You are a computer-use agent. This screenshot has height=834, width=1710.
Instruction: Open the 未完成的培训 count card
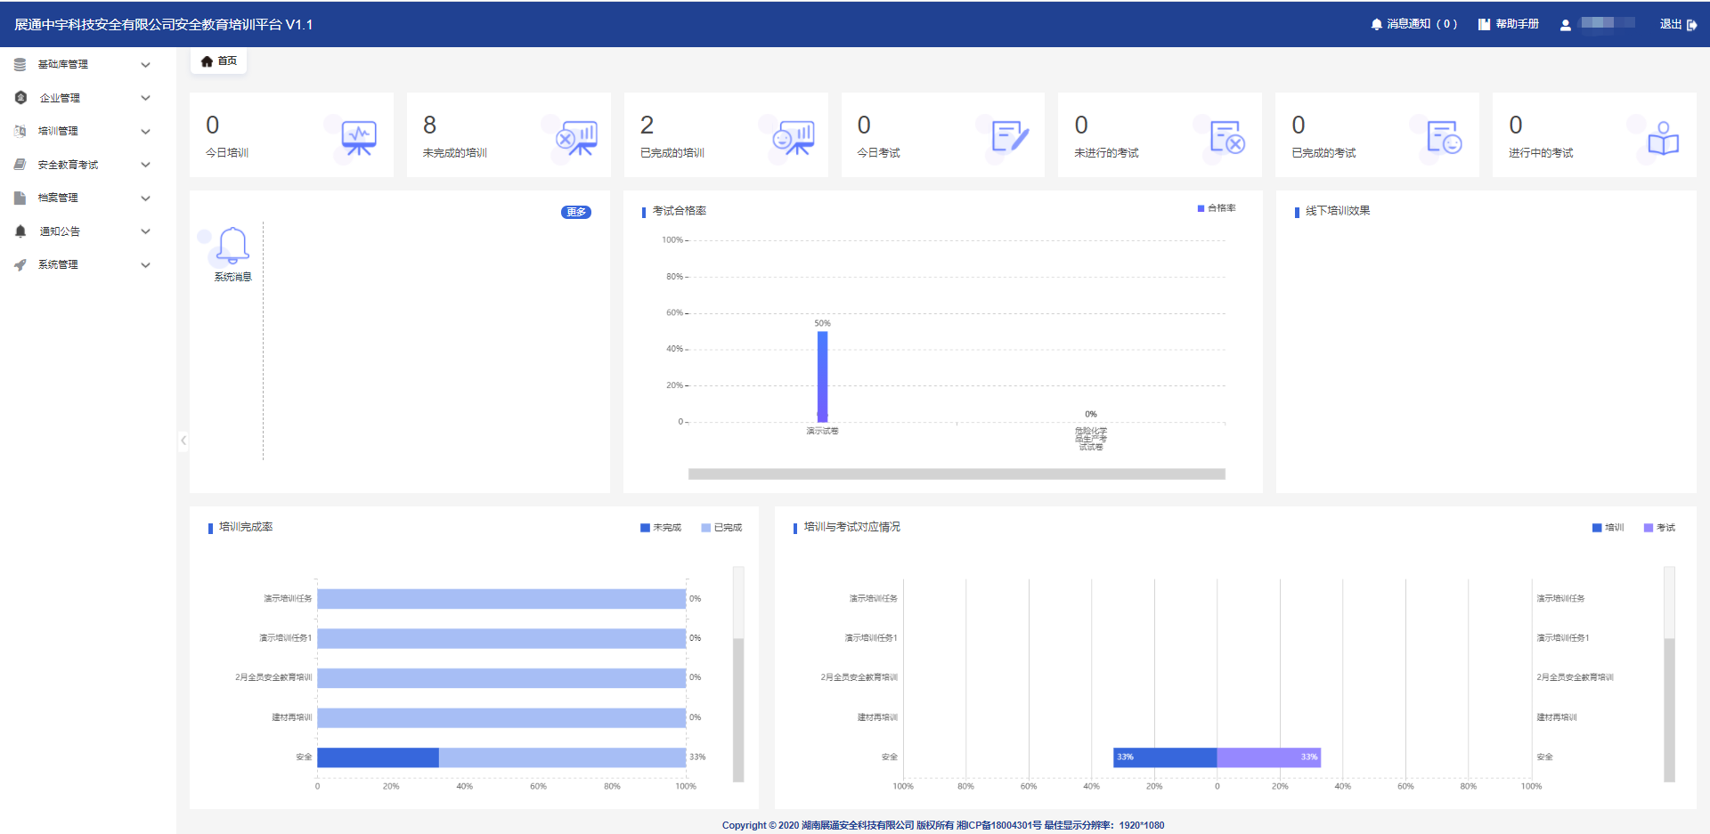click(x=509, y=134)
